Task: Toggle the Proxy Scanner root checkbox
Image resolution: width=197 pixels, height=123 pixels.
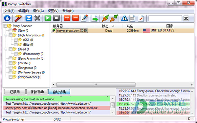Action: (5, 26)
